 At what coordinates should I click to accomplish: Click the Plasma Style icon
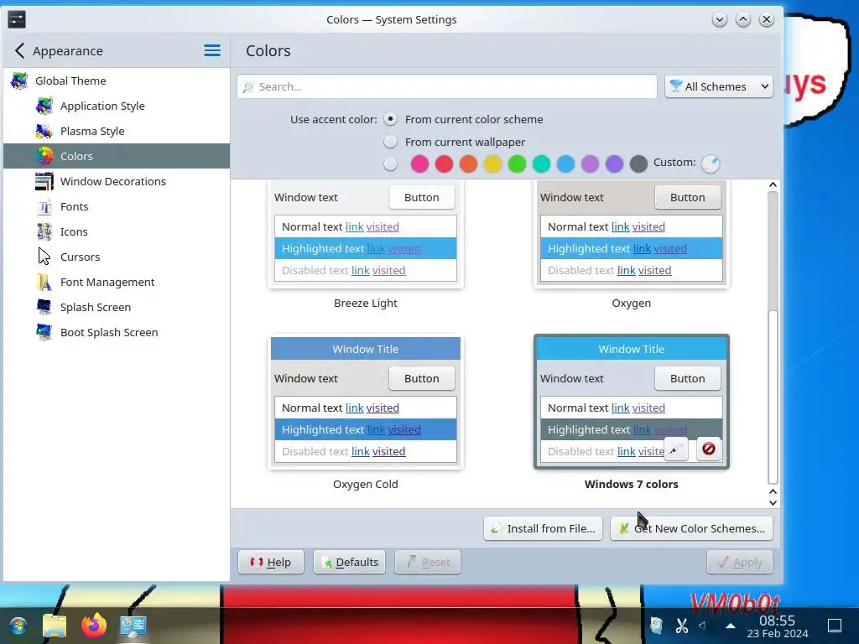pos(44,131)
